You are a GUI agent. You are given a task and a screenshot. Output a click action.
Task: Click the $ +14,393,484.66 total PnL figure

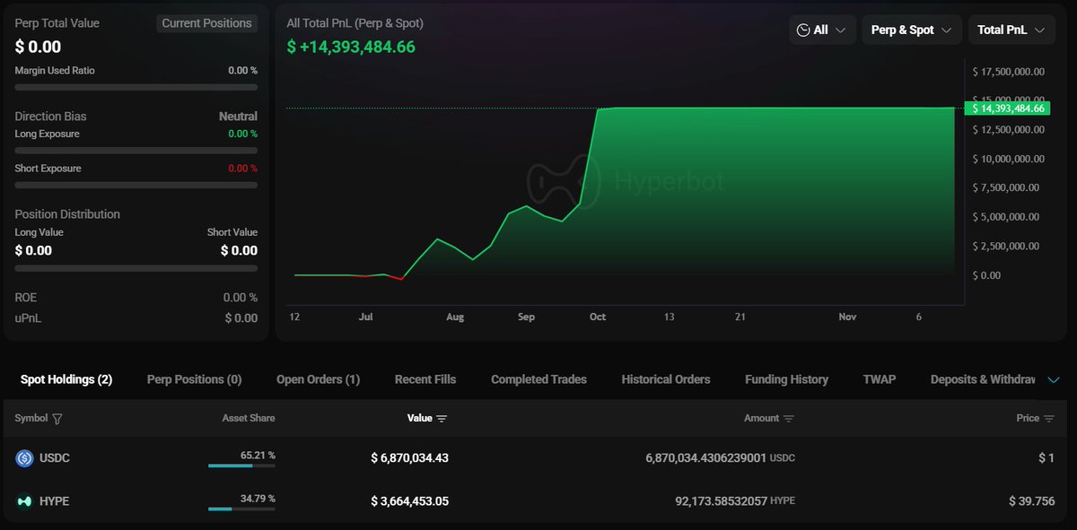(x=351, y=47)
